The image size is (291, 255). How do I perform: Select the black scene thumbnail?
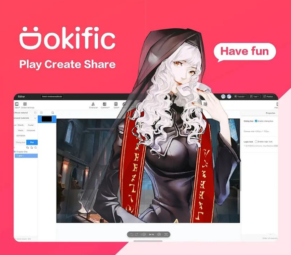point(47,119)
